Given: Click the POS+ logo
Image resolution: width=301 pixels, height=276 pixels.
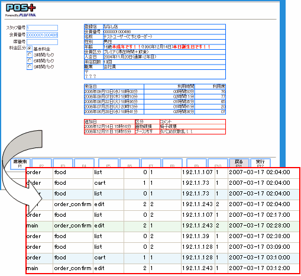Looking at the screenshot, I should click(x=21, y=8).
